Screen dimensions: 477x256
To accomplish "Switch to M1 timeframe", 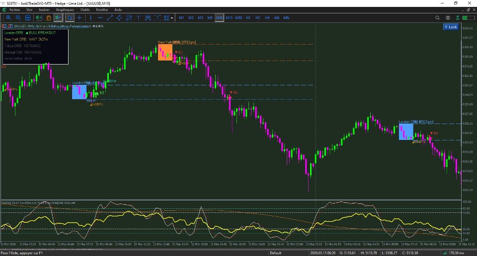I will (x=181, y=18).
